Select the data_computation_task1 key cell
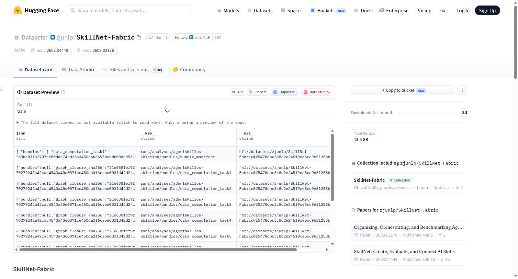Image resolution: width=518 pixels, height=279 pixels. (187, 170)
